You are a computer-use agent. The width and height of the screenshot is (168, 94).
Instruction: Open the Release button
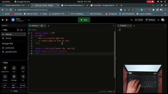pos(150,20)
